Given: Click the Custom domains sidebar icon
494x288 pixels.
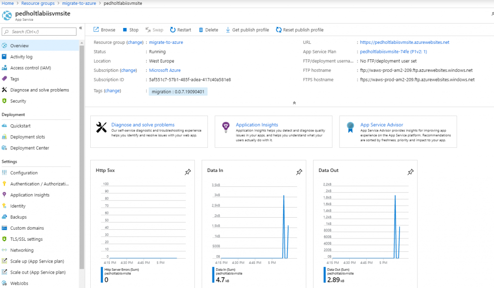Looking at the screenshot, I should pos(4,228).
